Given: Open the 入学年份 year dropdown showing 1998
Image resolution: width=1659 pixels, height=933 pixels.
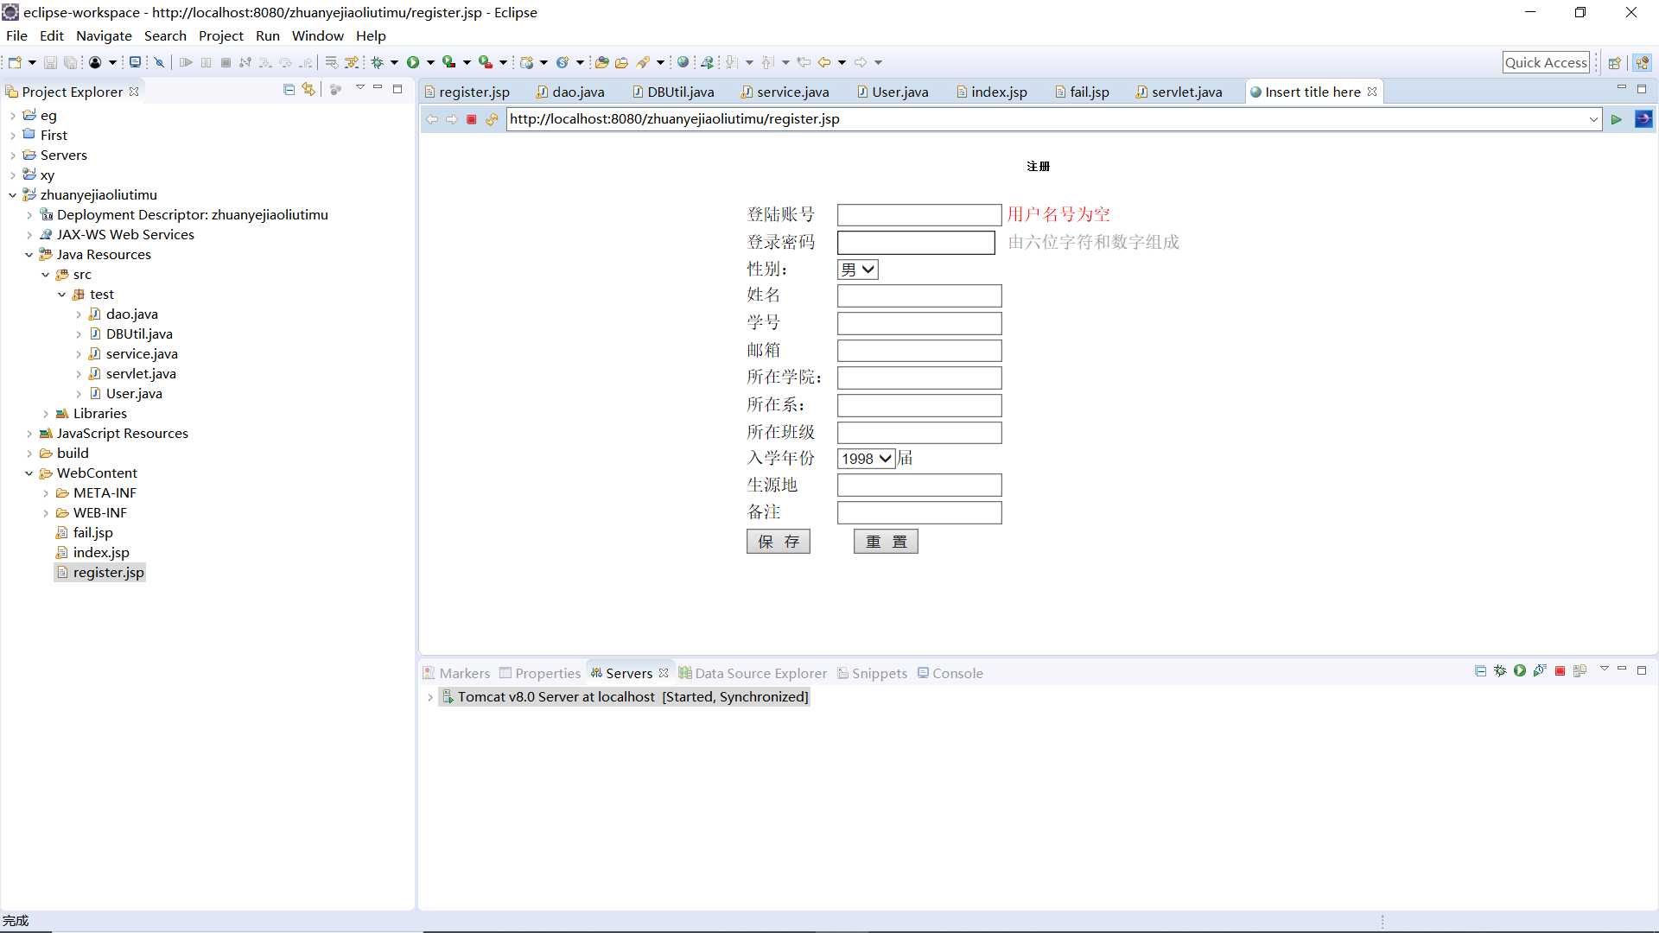Looking at the screenshot, I should click(866, 459).
